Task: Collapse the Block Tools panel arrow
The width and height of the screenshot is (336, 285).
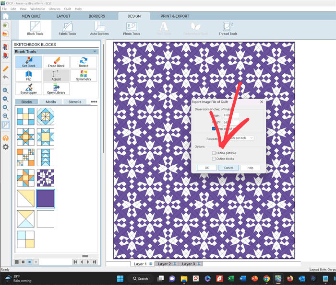Action: click(95, 52)
